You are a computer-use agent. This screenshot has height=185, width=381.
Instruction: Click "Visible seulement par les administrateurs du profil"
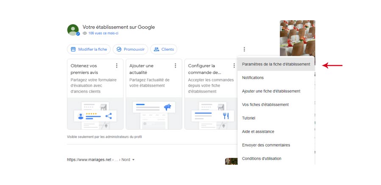(105, 137)
